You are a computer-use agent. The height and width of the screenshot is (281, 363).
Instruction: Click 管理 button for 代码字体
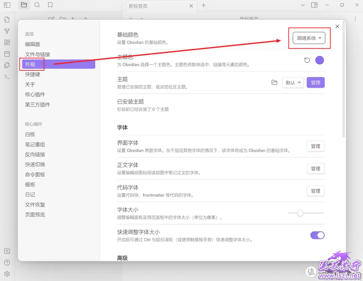tap(316, 191)
